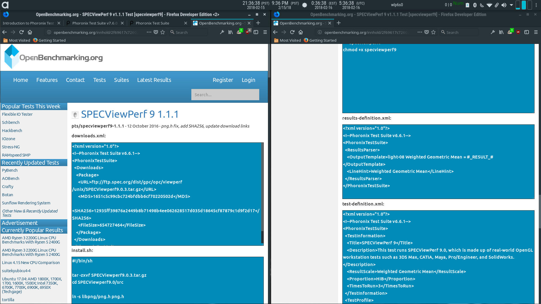Open page actions menu in left window address bar
The width and height of the screenshot is (541, 304).
coord(149,32)
